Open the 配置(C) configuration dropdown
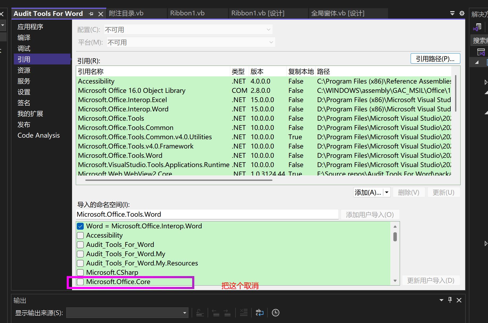The height and width of the screenshot is (323, 488). coord(188,30)
